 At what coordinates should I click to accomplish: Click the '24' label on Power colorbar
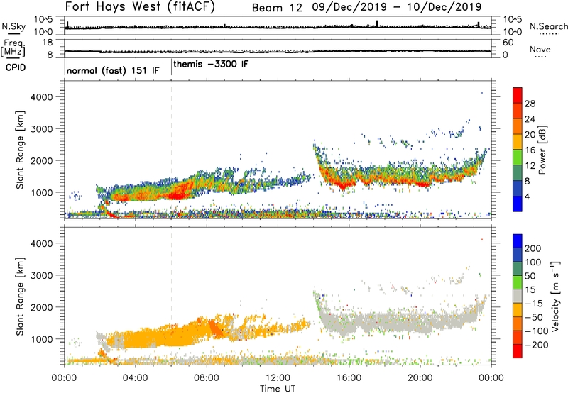click(530, 119)
